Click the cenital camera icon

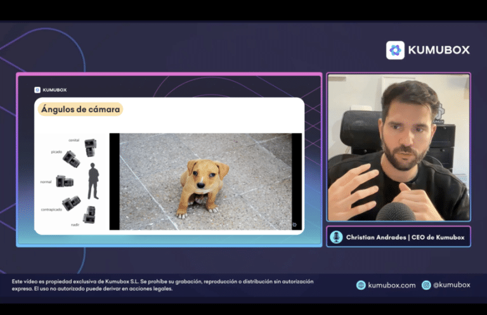(90, 146)
